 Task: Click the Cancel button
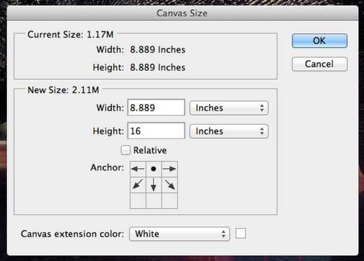coord(319,64)
